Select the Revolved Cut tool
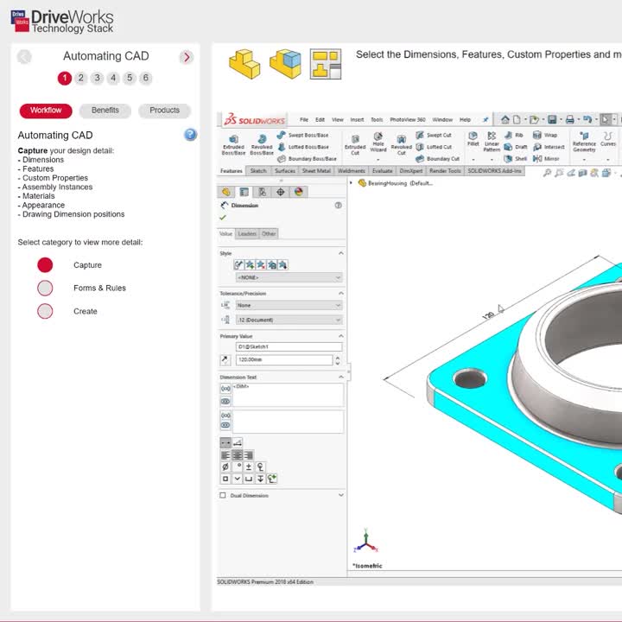 (x=402, y=145)
